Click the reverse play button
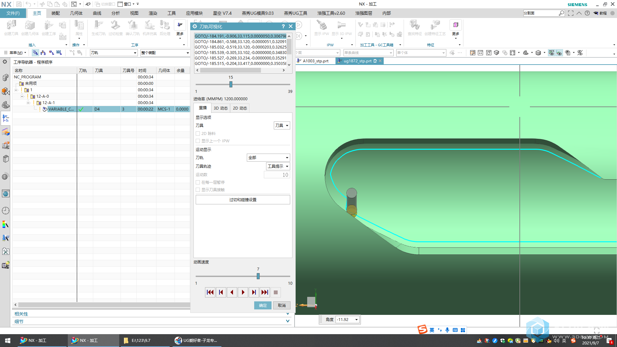The height and width of the screenshot is (347, 617). click(x=232, y=292)
